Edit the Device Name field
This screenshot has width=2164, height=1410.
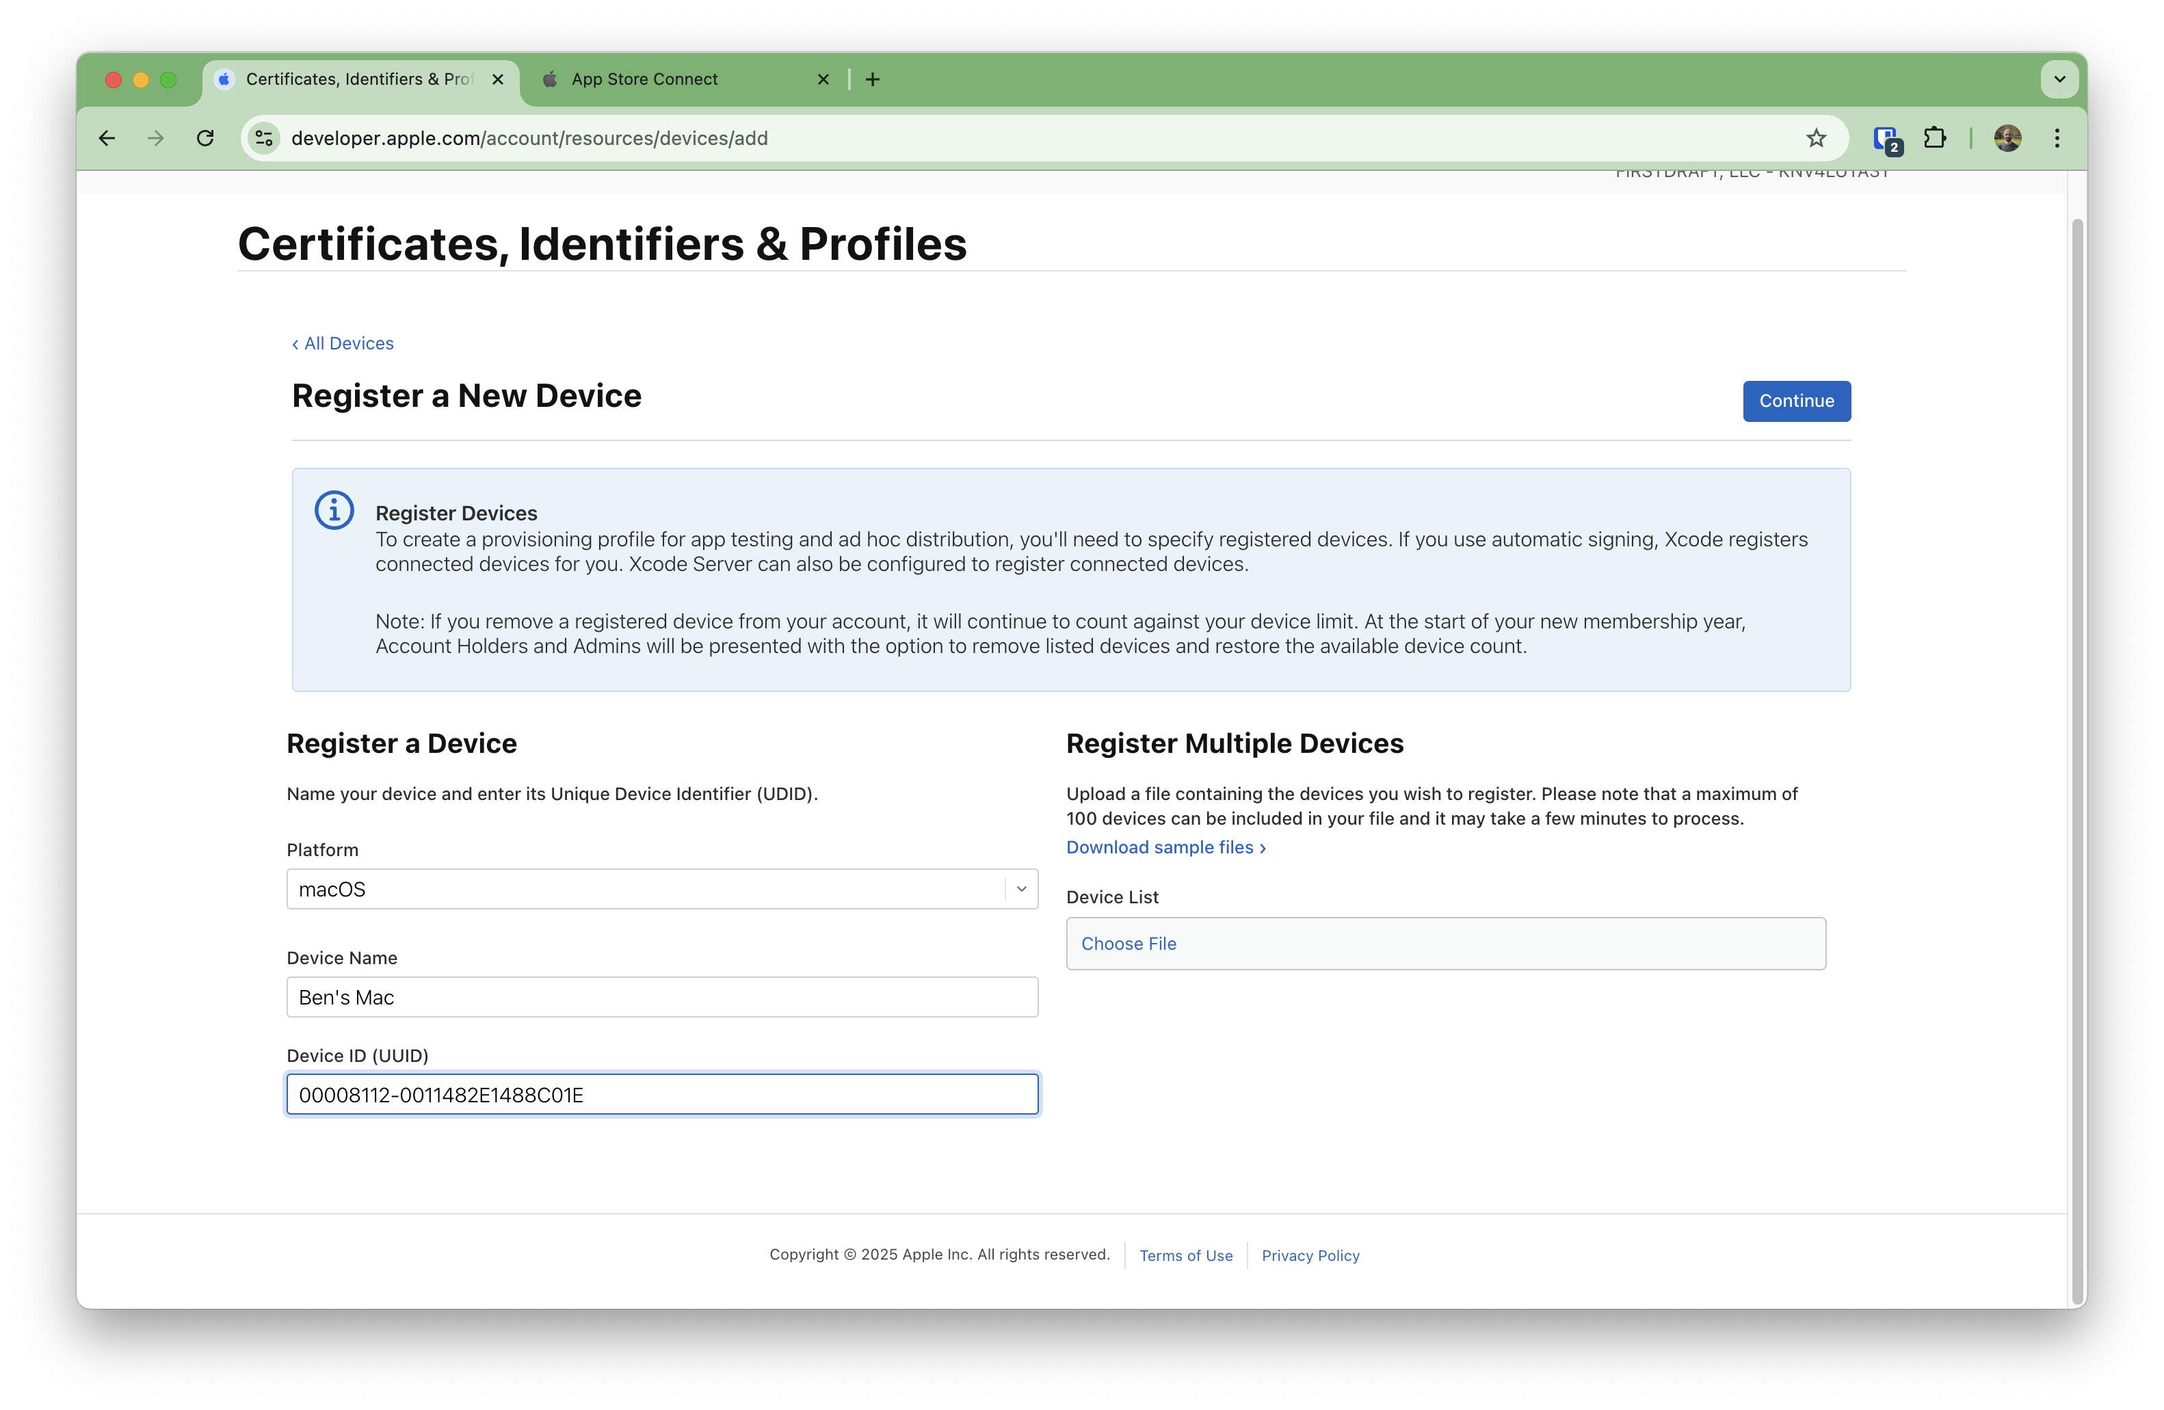pos(662,997)
